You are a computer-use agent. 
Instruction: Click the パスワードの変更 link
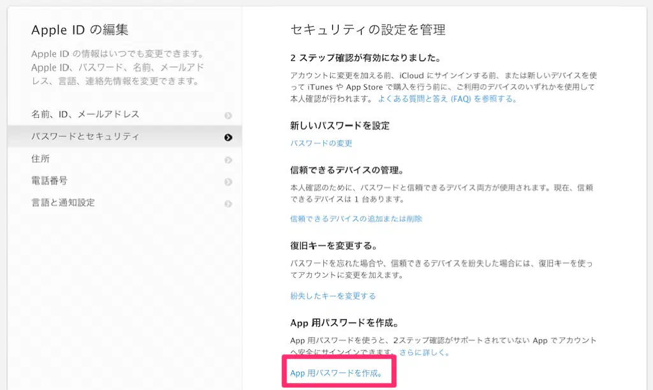click(x=321, y=143)
